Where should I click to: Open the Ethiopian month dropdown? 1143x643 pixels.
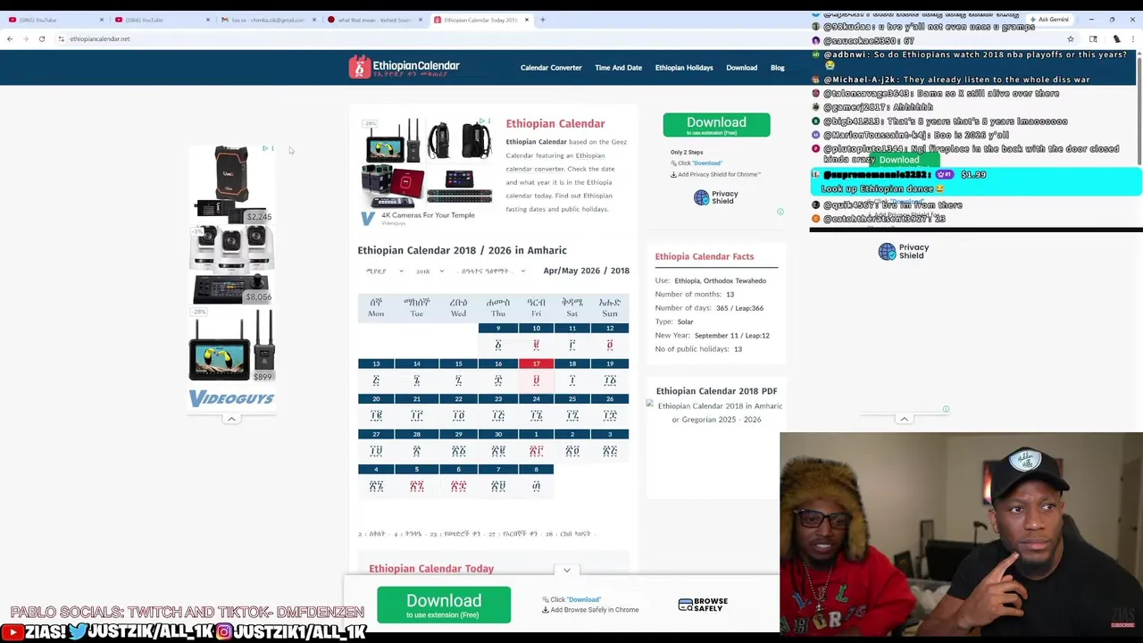384,271
